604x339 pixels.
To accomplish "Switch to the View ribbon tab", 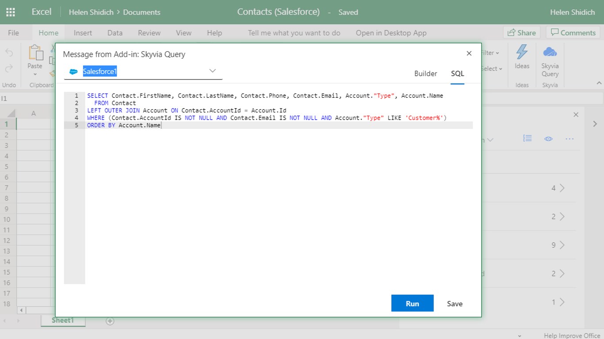I will [x=183, y=33].
